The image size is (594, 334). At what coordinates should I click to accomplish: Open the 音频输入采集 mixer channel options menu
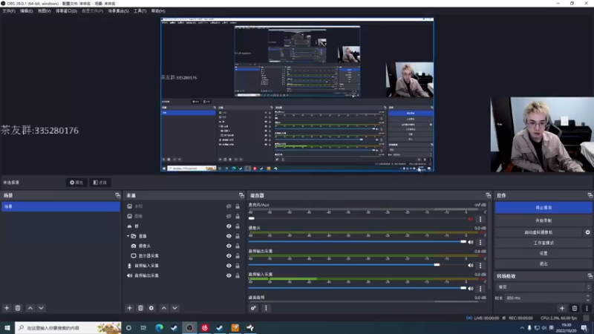click(x=480, y=288)
